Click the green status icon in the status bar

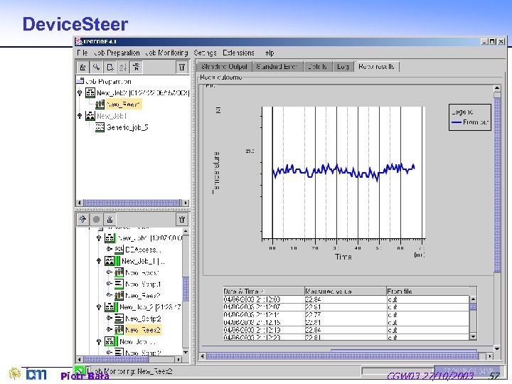(x=79, y=371)
